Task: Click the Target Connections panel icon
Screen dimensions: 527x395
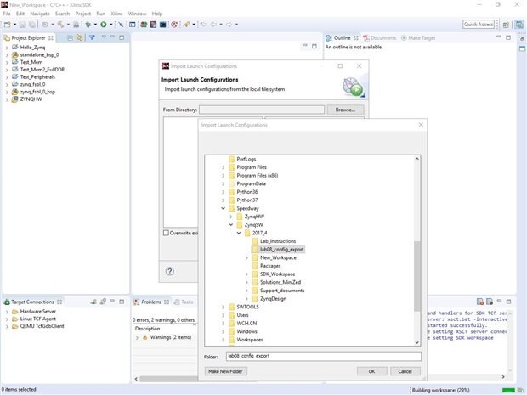Action: pos(7,302)
